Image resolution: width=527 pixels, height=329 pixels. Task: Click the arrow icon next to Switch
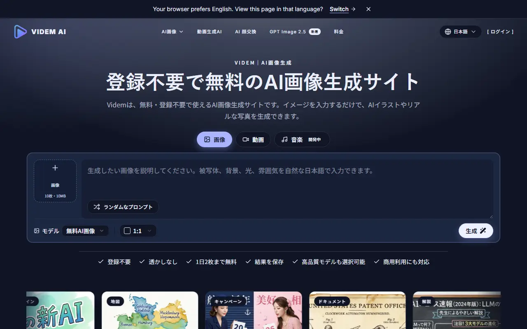pos(353,9)
